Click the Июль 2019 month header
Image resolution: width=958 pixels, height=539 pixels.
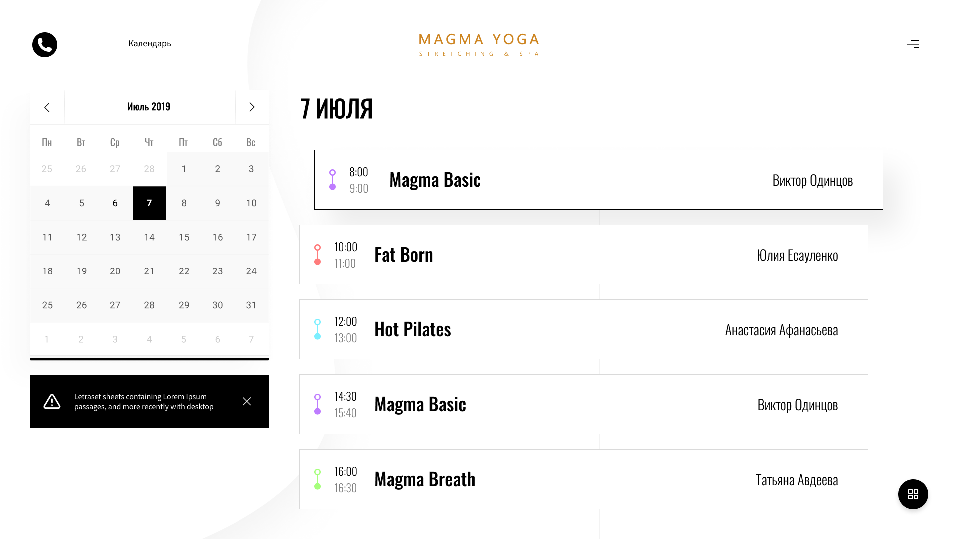pos(149,107)
